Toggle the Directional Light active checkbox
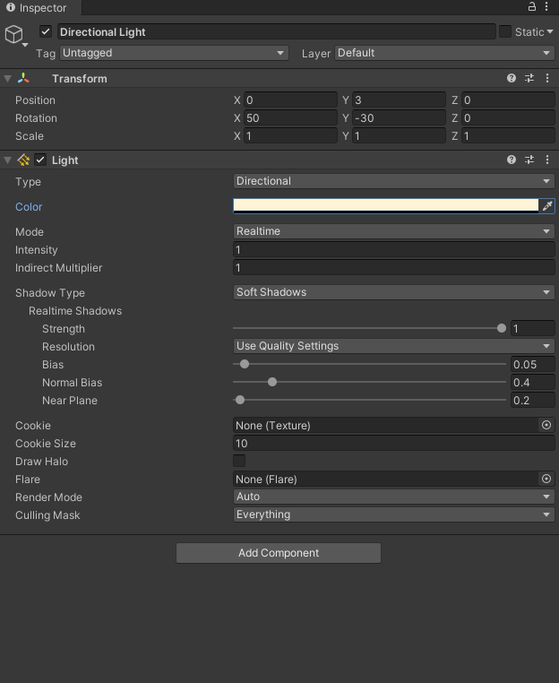Viewport: 559px width, 683px height. tap(46, 31)
